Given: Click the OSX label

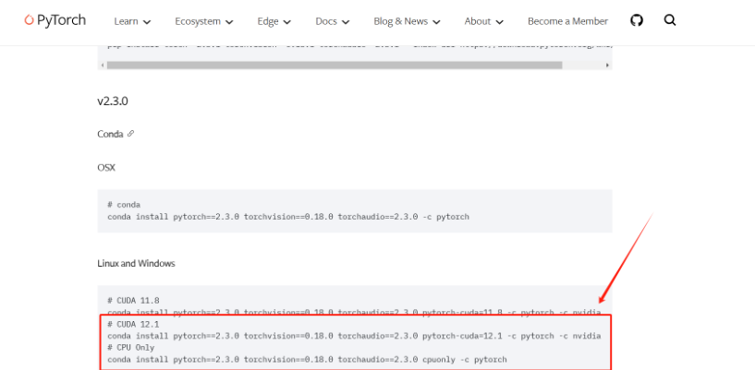Looking at the screenshot, I should pos(106,168).
